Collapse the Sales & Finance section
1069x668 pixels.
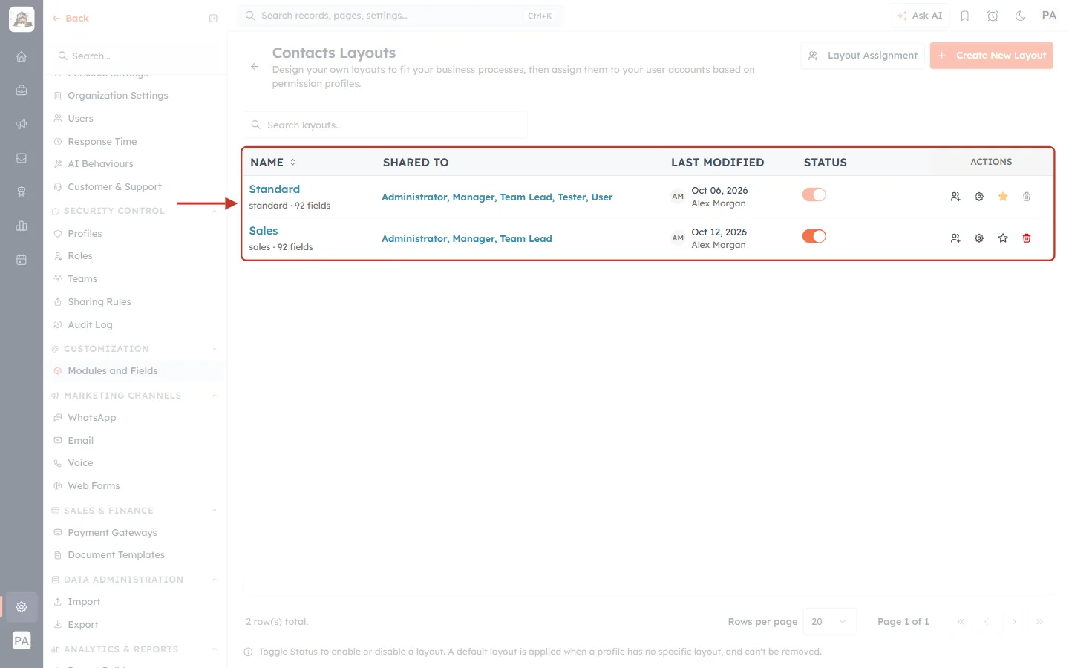tap(215, 511)
